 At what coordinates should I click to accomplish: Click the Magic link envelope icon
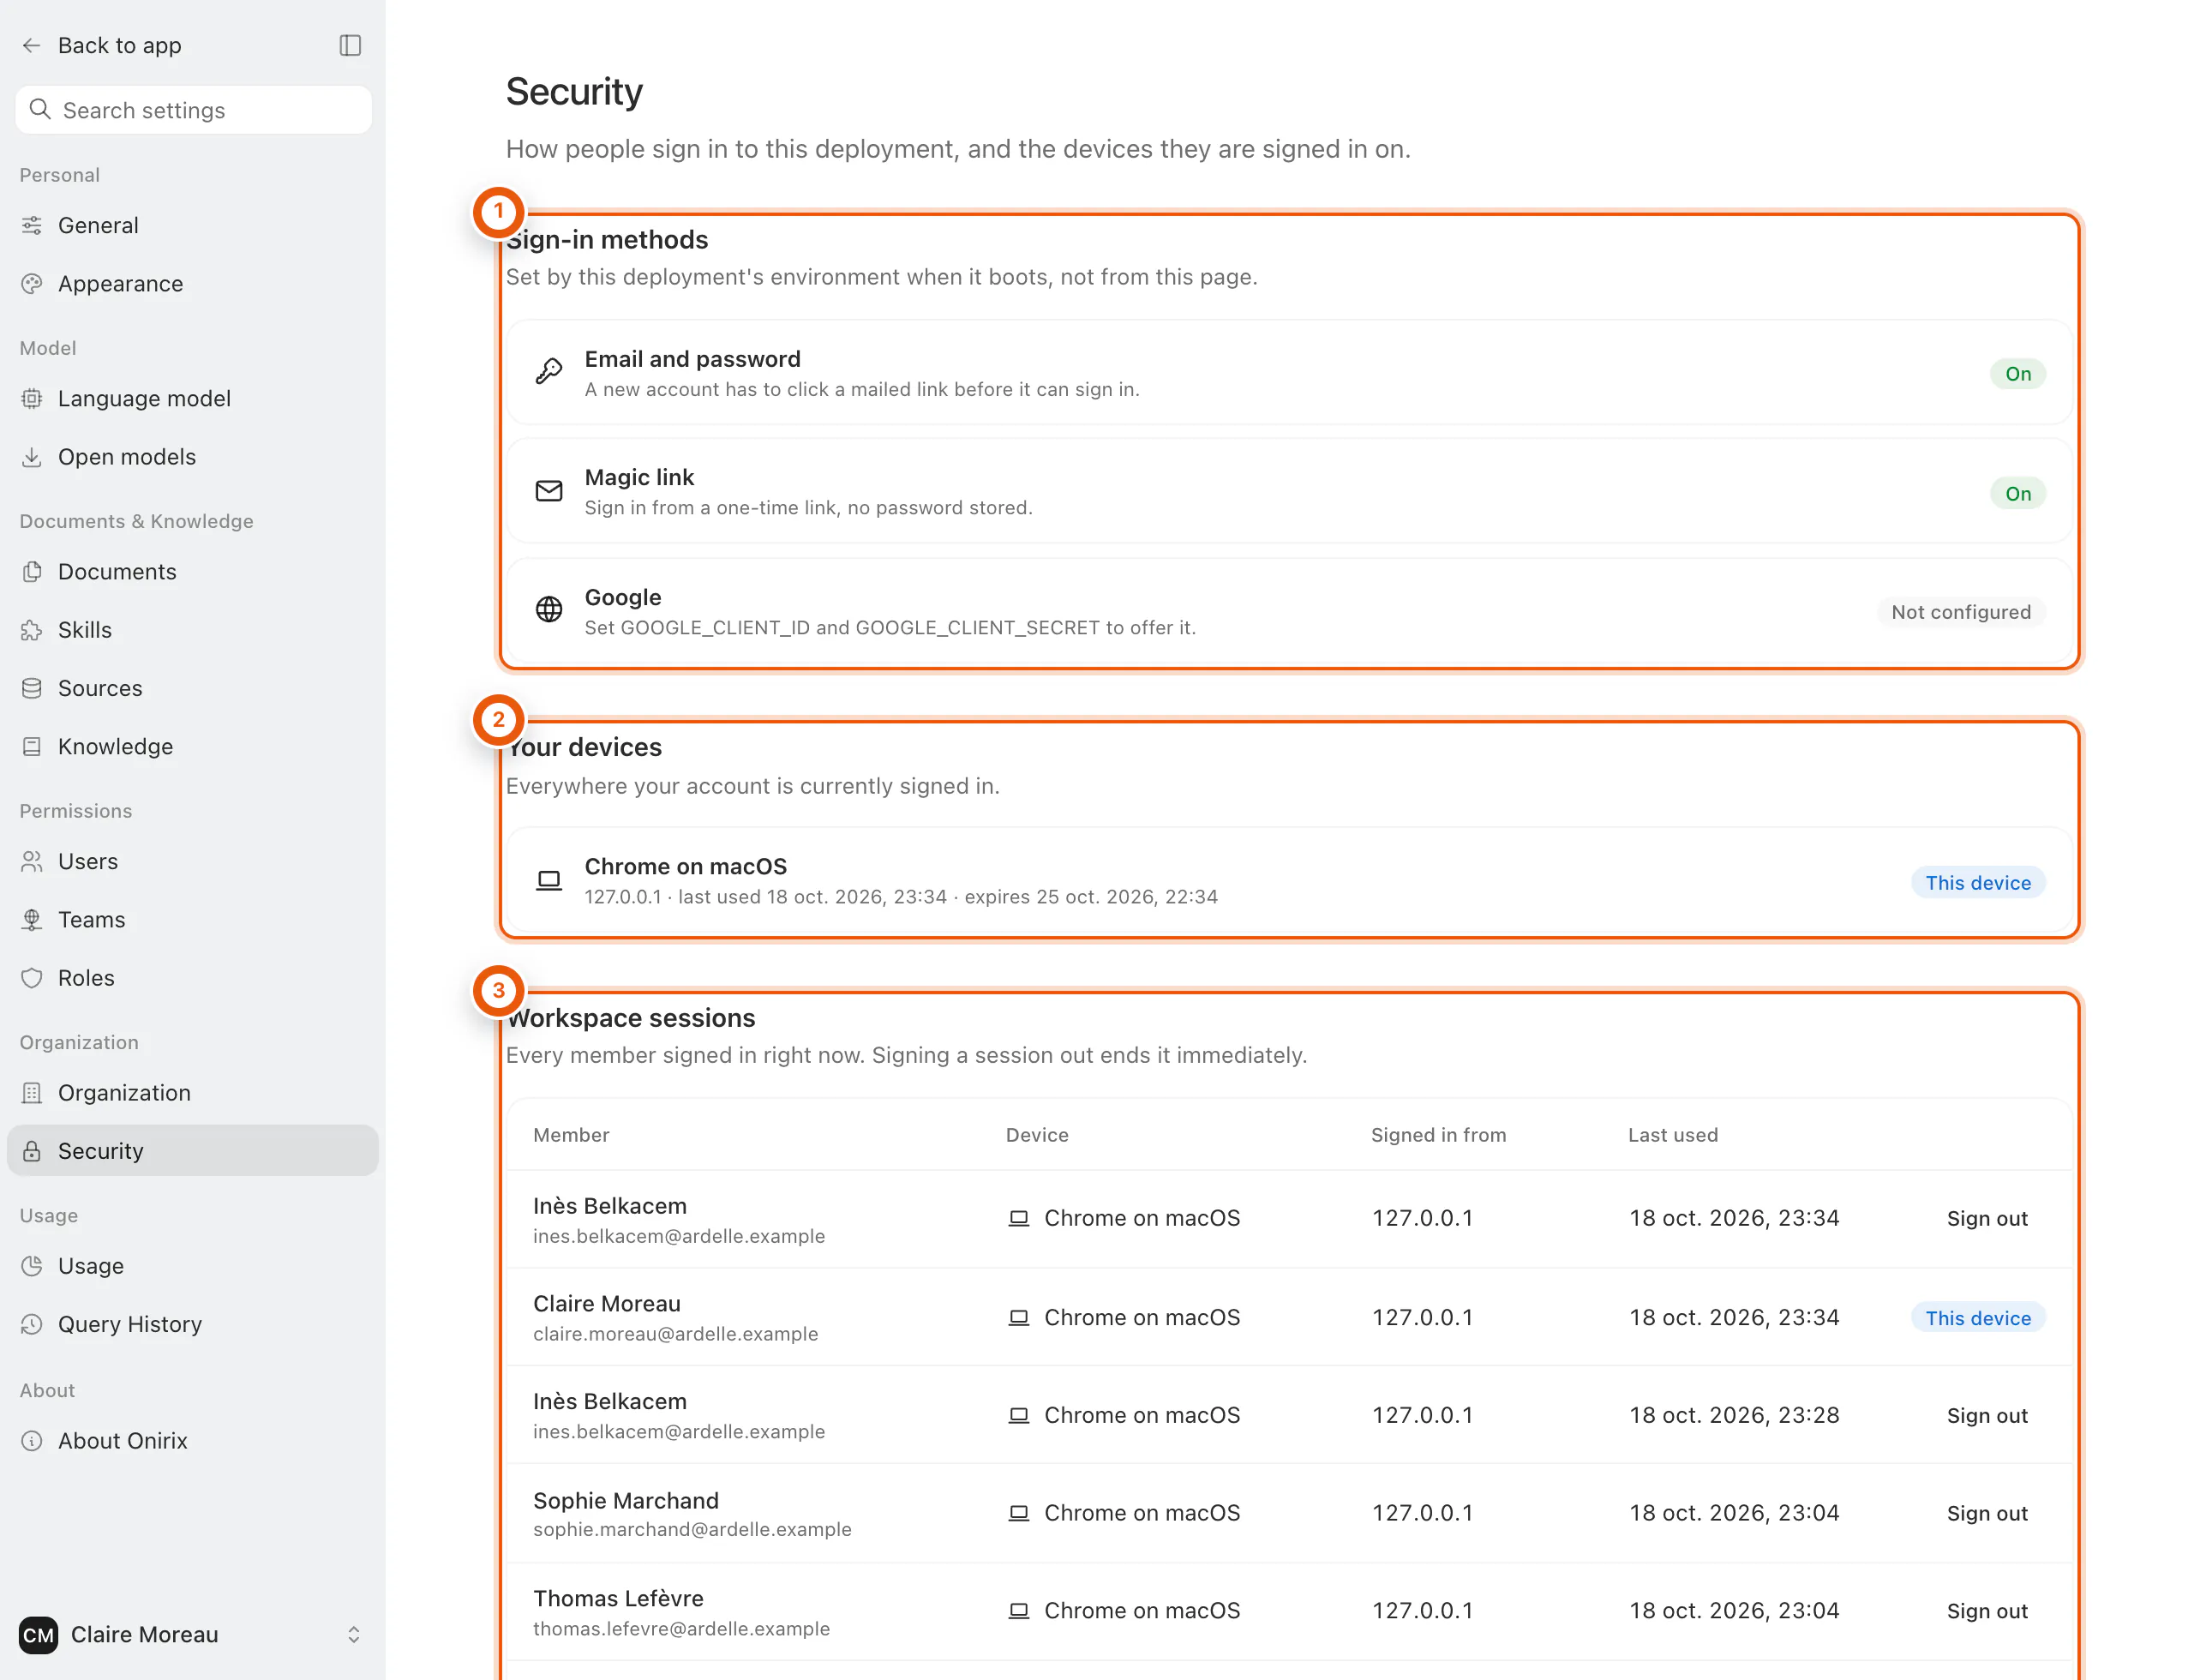[x=549, y=491]
